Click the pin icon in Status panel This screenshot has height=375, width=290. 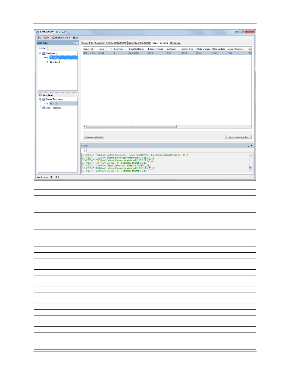248,146
